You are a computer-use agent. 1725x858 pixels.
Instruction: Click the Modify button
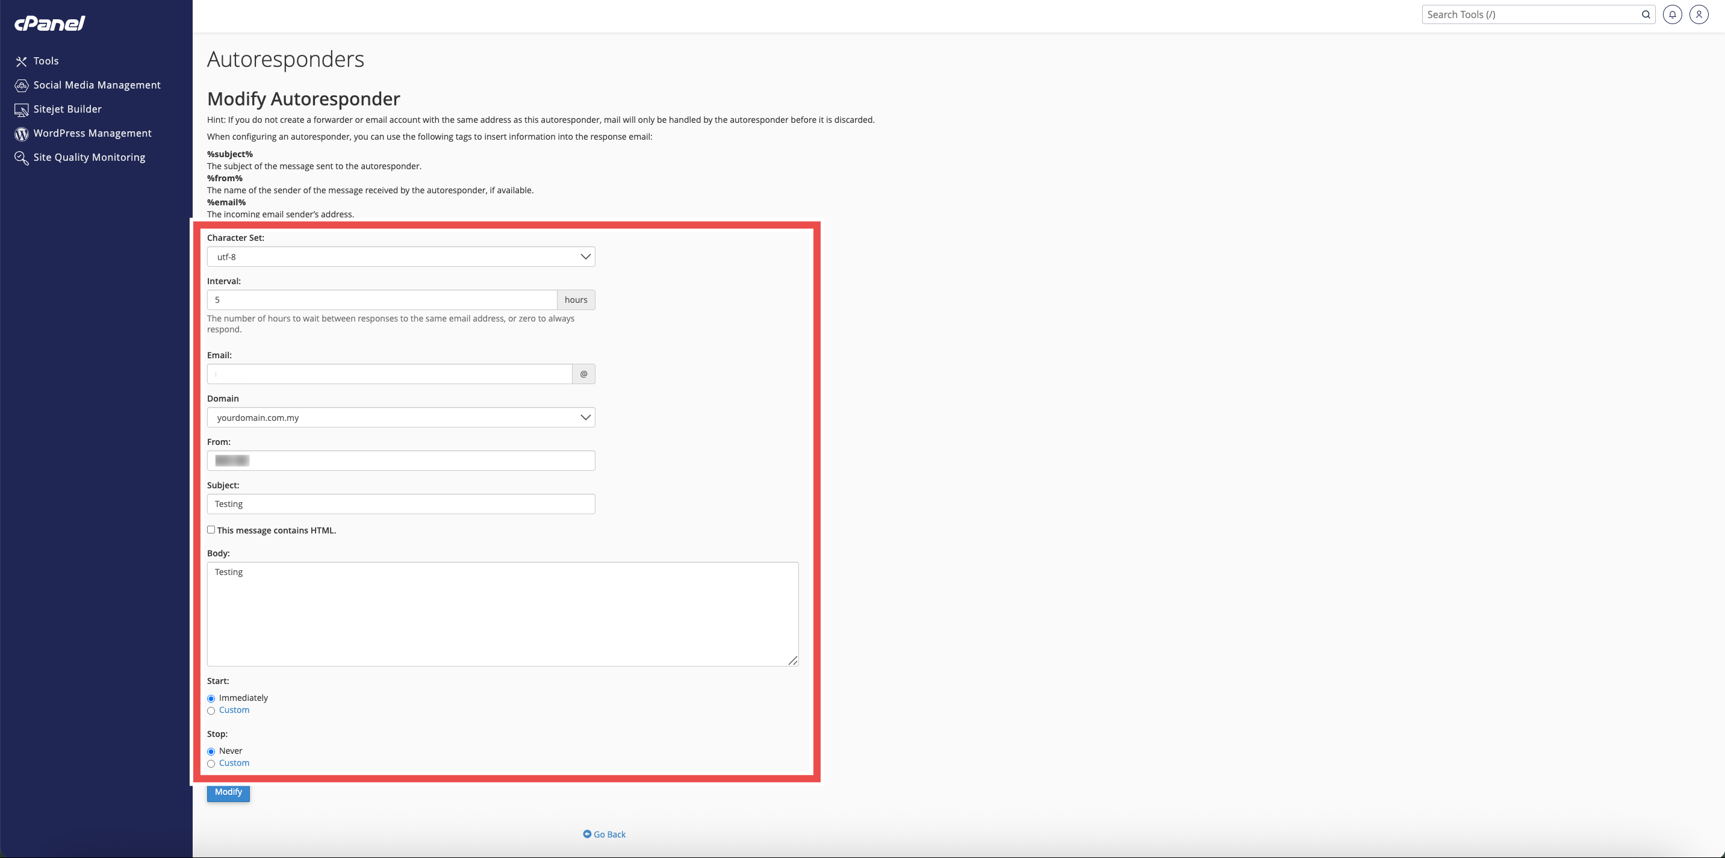[x=228, y=792]
